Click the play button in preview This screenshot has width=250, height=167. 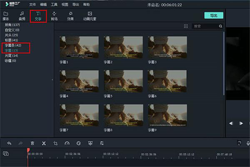click(241, 124)
